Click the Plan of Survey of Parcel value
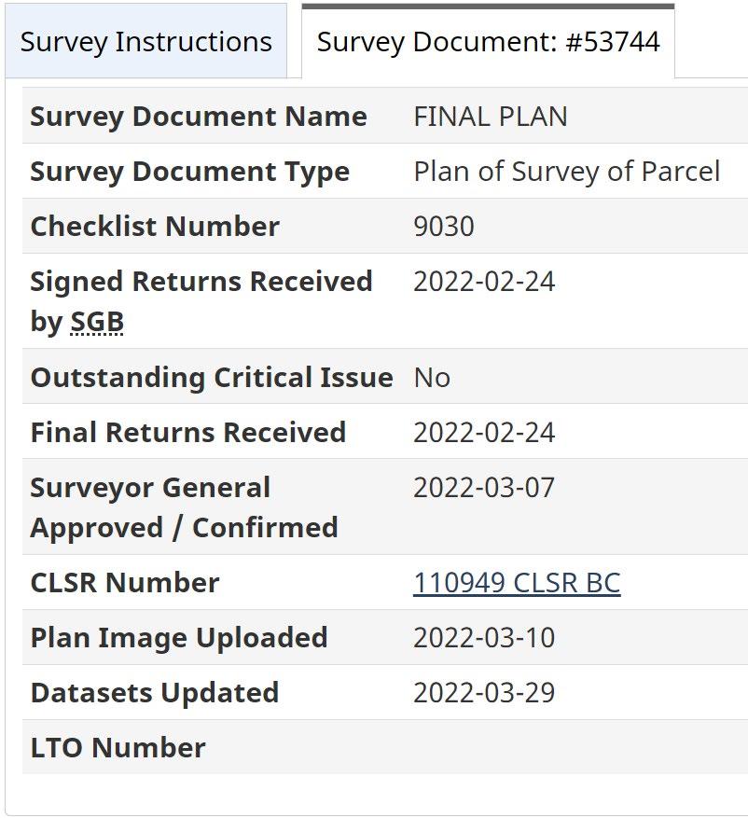748x818 pixels. click(567, 172)
